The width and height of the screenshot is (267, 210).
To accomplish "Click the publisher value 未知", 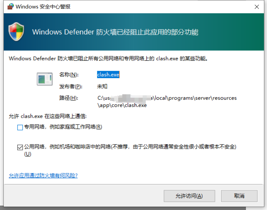I will click(102, 87).
